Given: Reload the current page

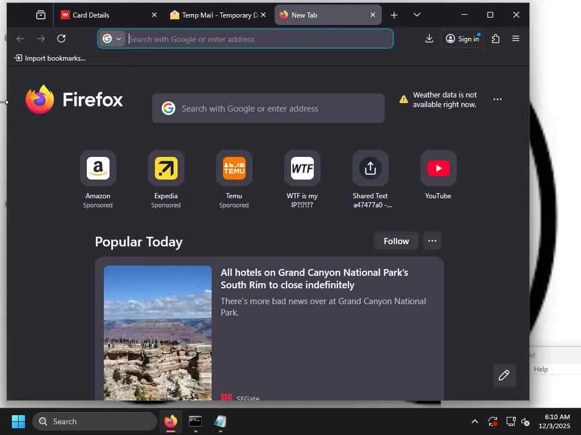Looking at the screenshot, I should click(x=61, y=39).
